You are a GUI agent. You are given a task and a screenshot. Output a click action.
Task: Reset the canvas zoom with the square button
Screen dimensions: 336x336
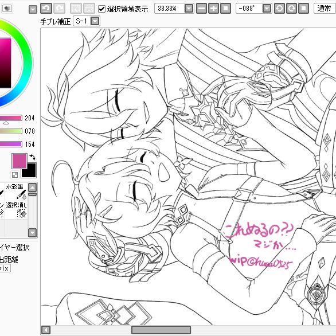pyautogui.click(x=225, y=9)
